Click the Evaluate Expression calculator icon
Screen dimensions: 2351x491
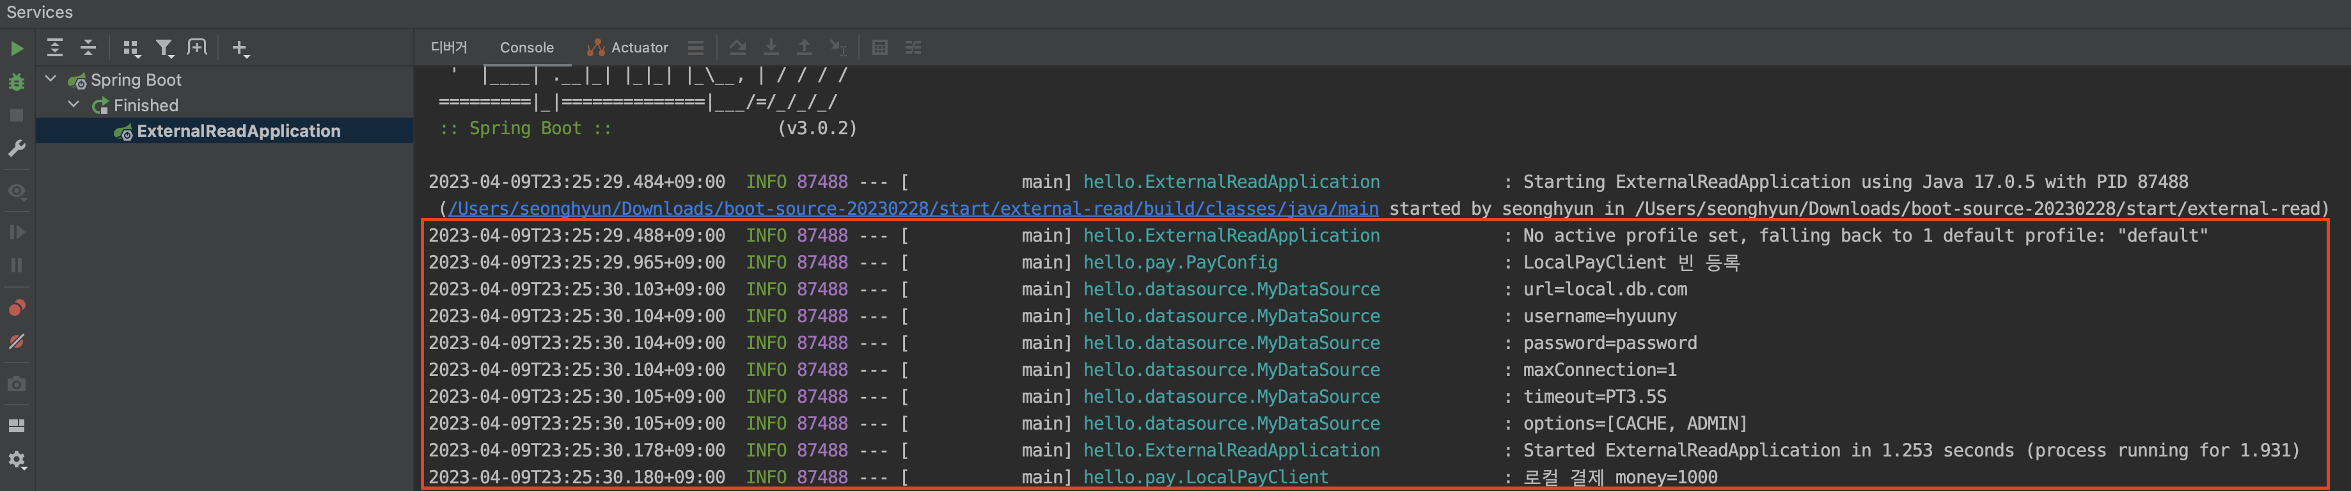[x=880, y=47]
